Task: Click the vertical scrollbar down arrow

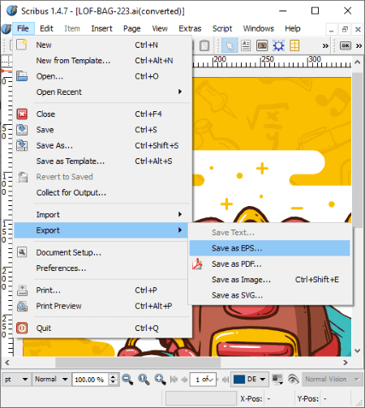Action: 358,350
